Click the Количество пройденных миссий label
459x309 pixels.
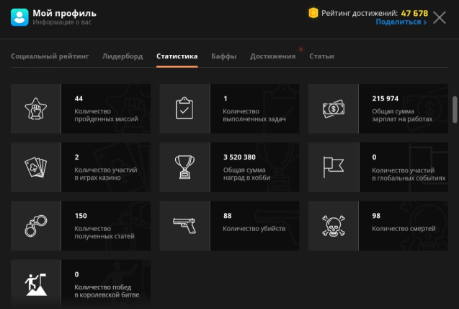click(x=106, y=116)
